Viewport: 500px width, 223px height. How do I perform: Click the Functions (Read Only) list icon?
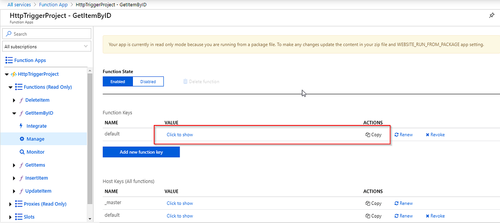[x=19, y=87]
